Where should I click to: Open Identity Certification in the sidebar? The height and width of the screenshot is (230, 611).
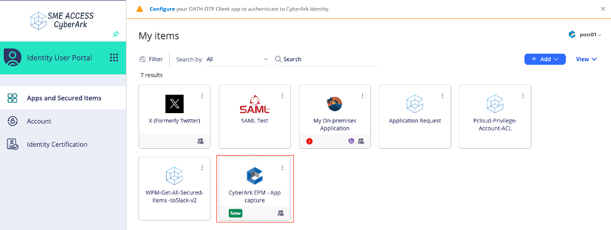(63, 144)
